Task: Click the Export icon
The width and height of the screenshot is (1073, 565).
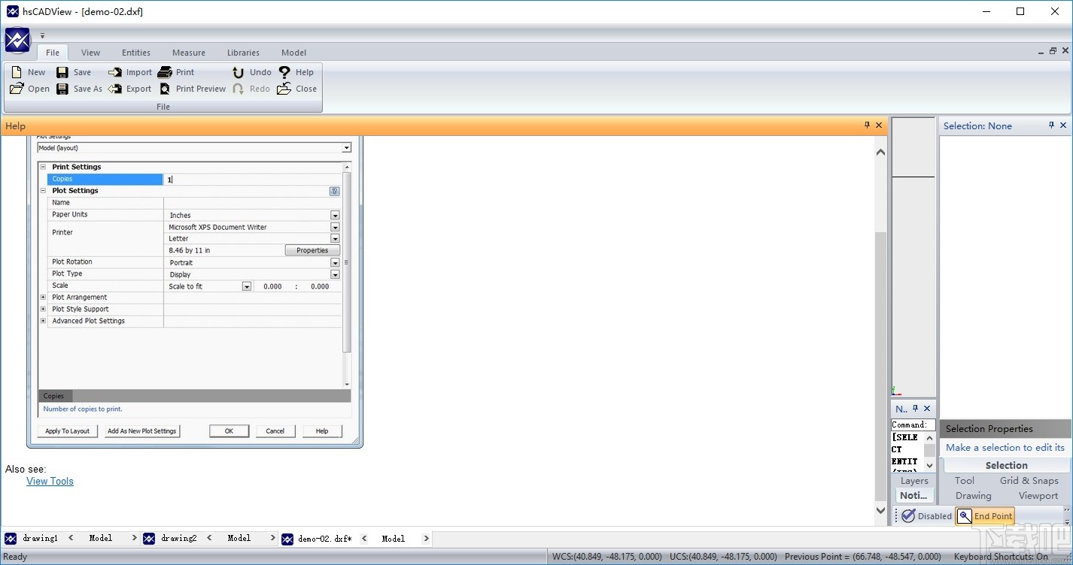Action: 117,89
